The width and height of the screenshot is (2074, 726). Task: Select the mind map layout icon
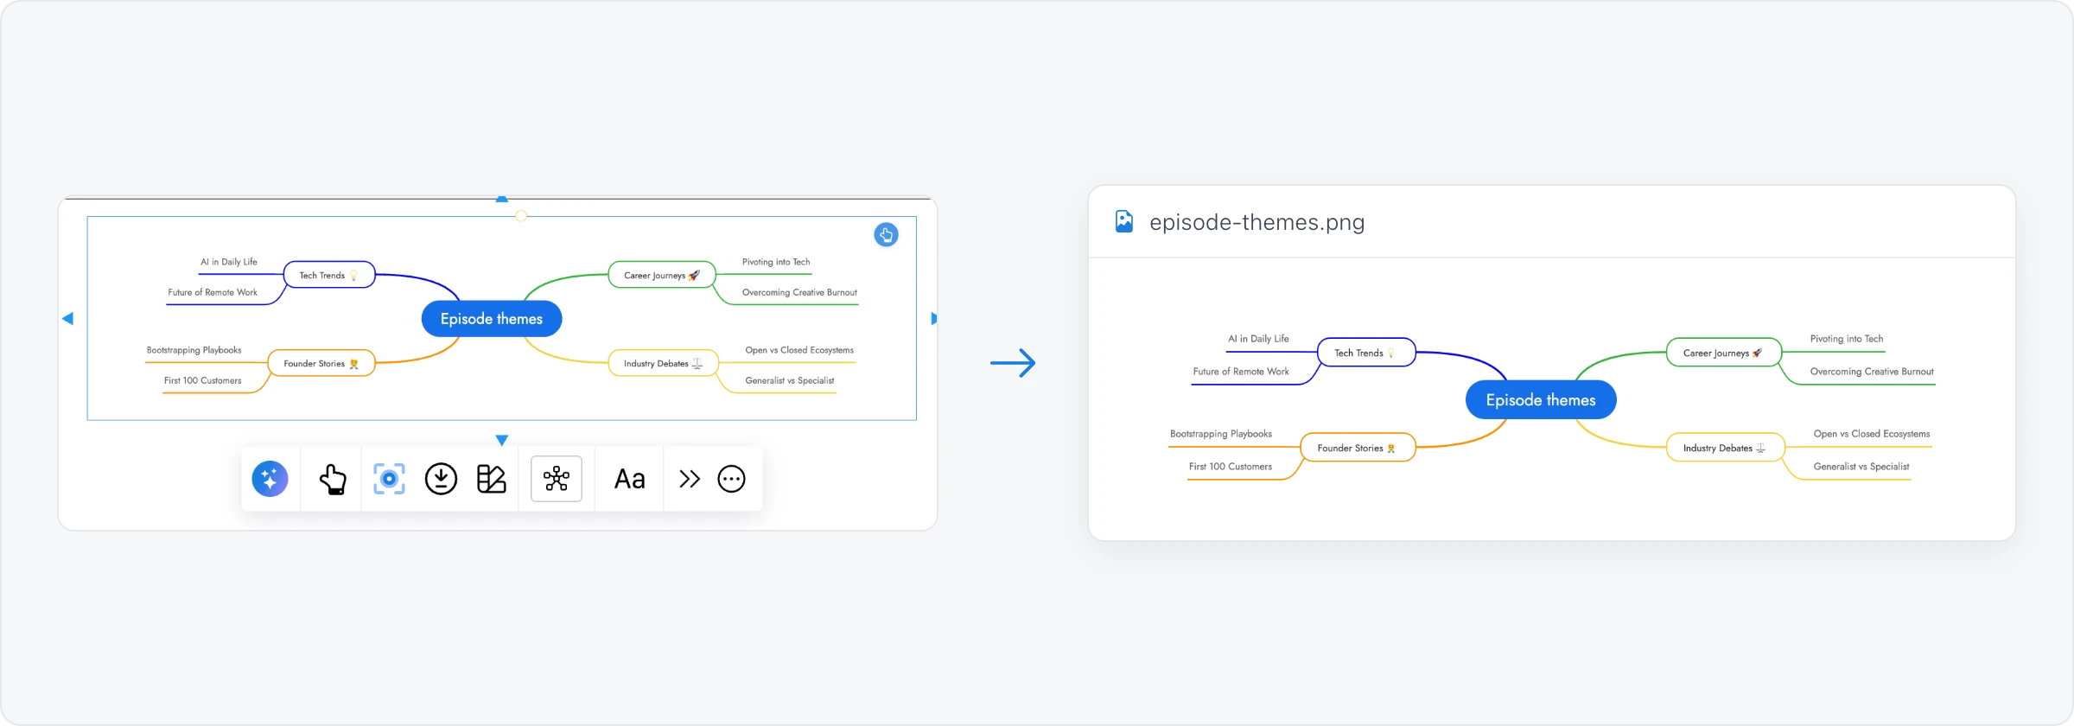point(557,479)
